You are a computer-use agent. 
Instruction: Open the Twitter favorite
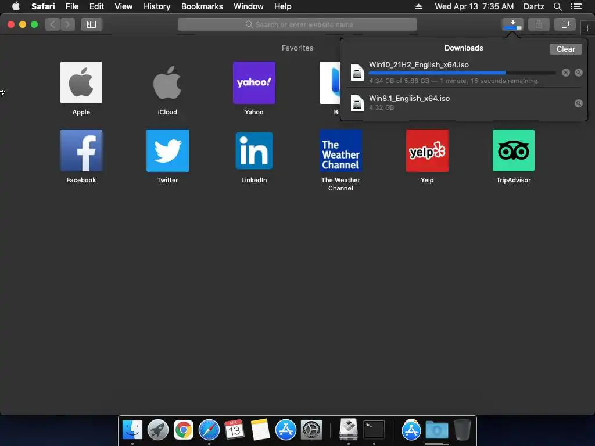click(167, 150)
